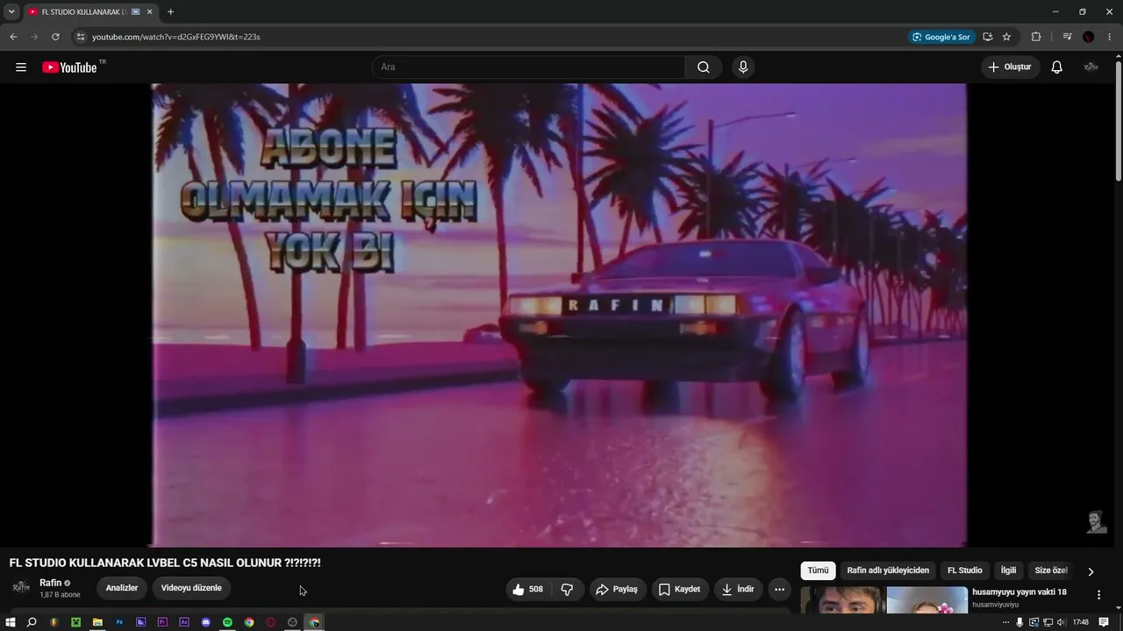Select the Rafin adlı yükleyiciden chip
The width and height of the screenshot is (1123, 631).
pyautogui.click(x=888, y=571)
